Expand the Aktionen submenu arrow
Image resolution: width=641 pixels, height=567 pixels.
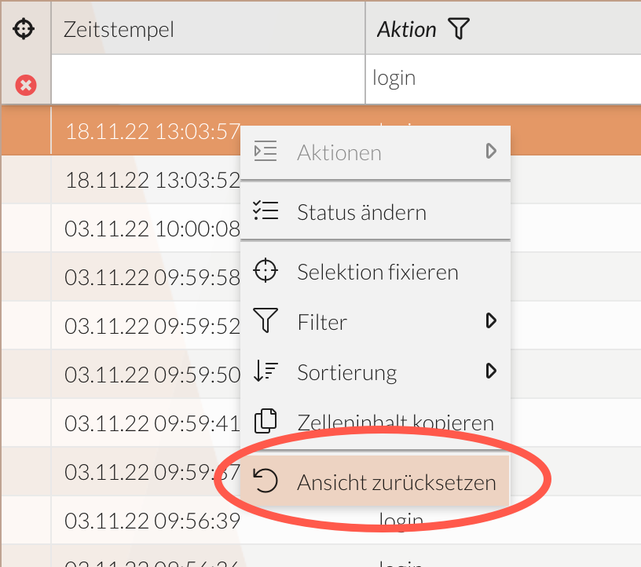[x=492, y=151]
